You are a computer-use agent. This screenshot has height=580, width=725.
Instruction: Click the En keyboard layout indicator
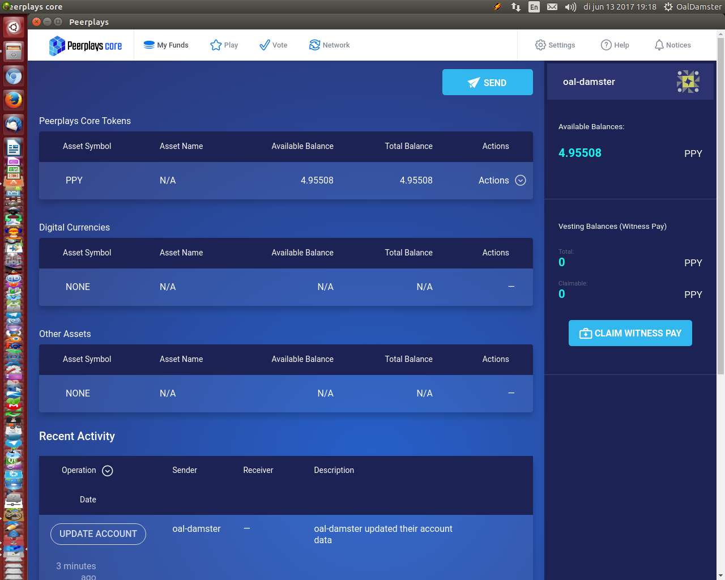pos(534,7)
